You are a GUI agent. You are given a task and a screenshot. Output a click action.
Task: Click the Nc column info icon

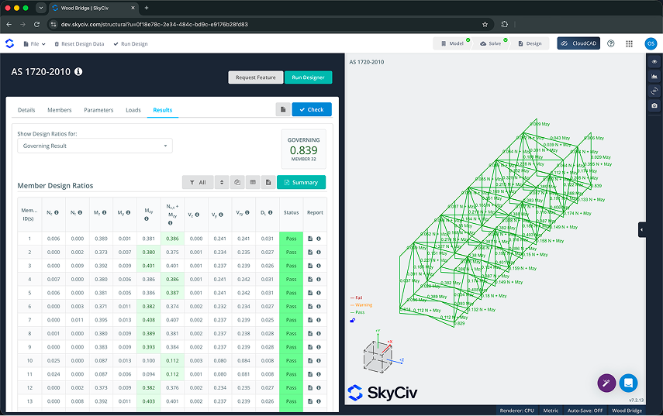point(57,213)
